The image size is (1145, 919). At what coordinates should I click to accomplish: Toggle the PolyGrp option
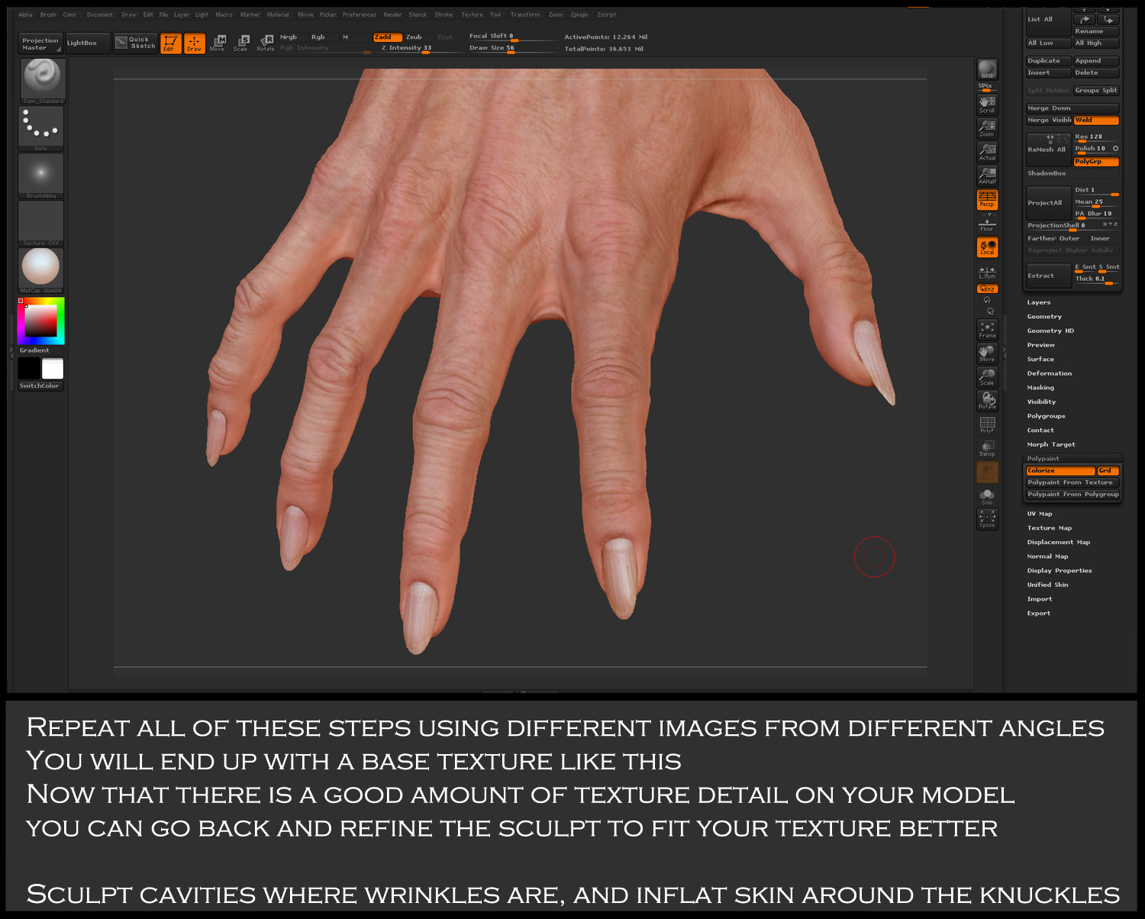pyautogui.click(x=1096, y=162)
